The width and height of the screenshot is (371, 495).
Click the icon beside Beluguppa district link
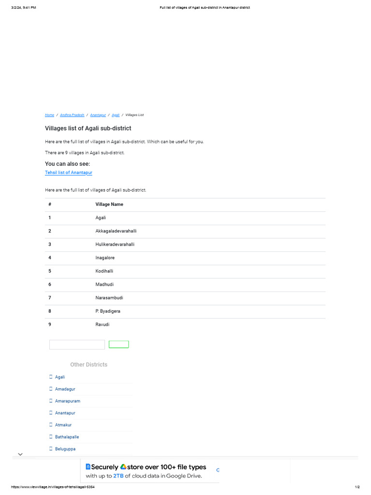(51, 449)
